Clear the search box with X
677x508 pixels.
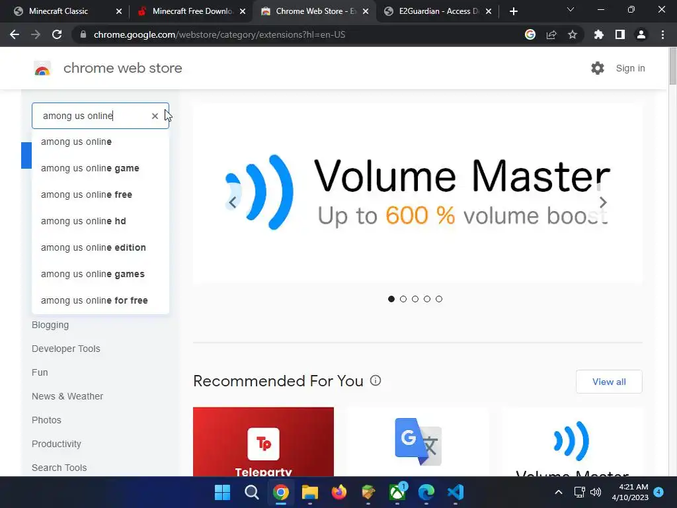[x=155, y=116]
